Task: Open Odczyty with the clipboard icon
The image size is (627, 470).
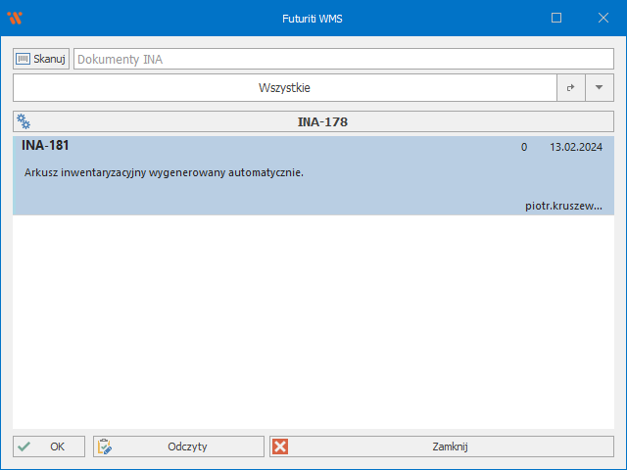Action: (x=178, y=446)
